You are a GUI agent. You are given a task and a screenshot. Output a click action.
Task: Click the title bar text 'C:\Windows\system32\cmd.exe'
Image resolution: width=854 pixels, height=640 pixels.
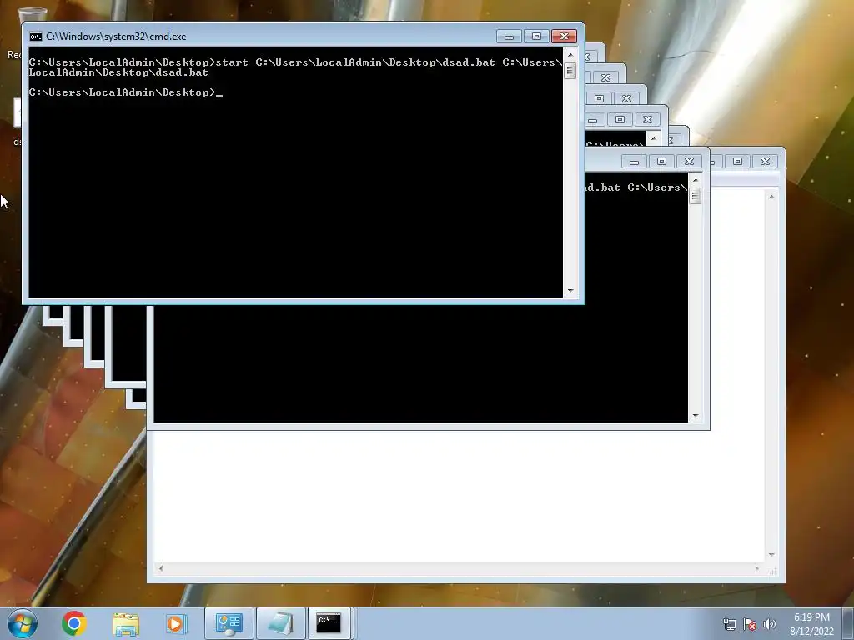[116, 37]
